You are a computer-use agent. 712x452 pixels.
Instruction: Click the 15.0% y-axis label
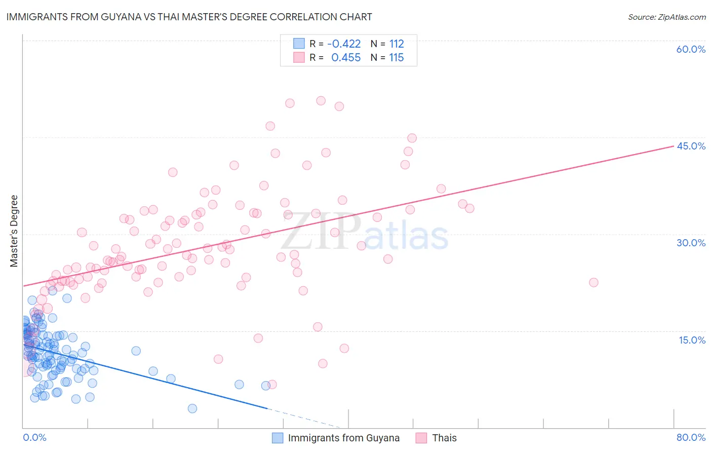(x=692, y=340)
